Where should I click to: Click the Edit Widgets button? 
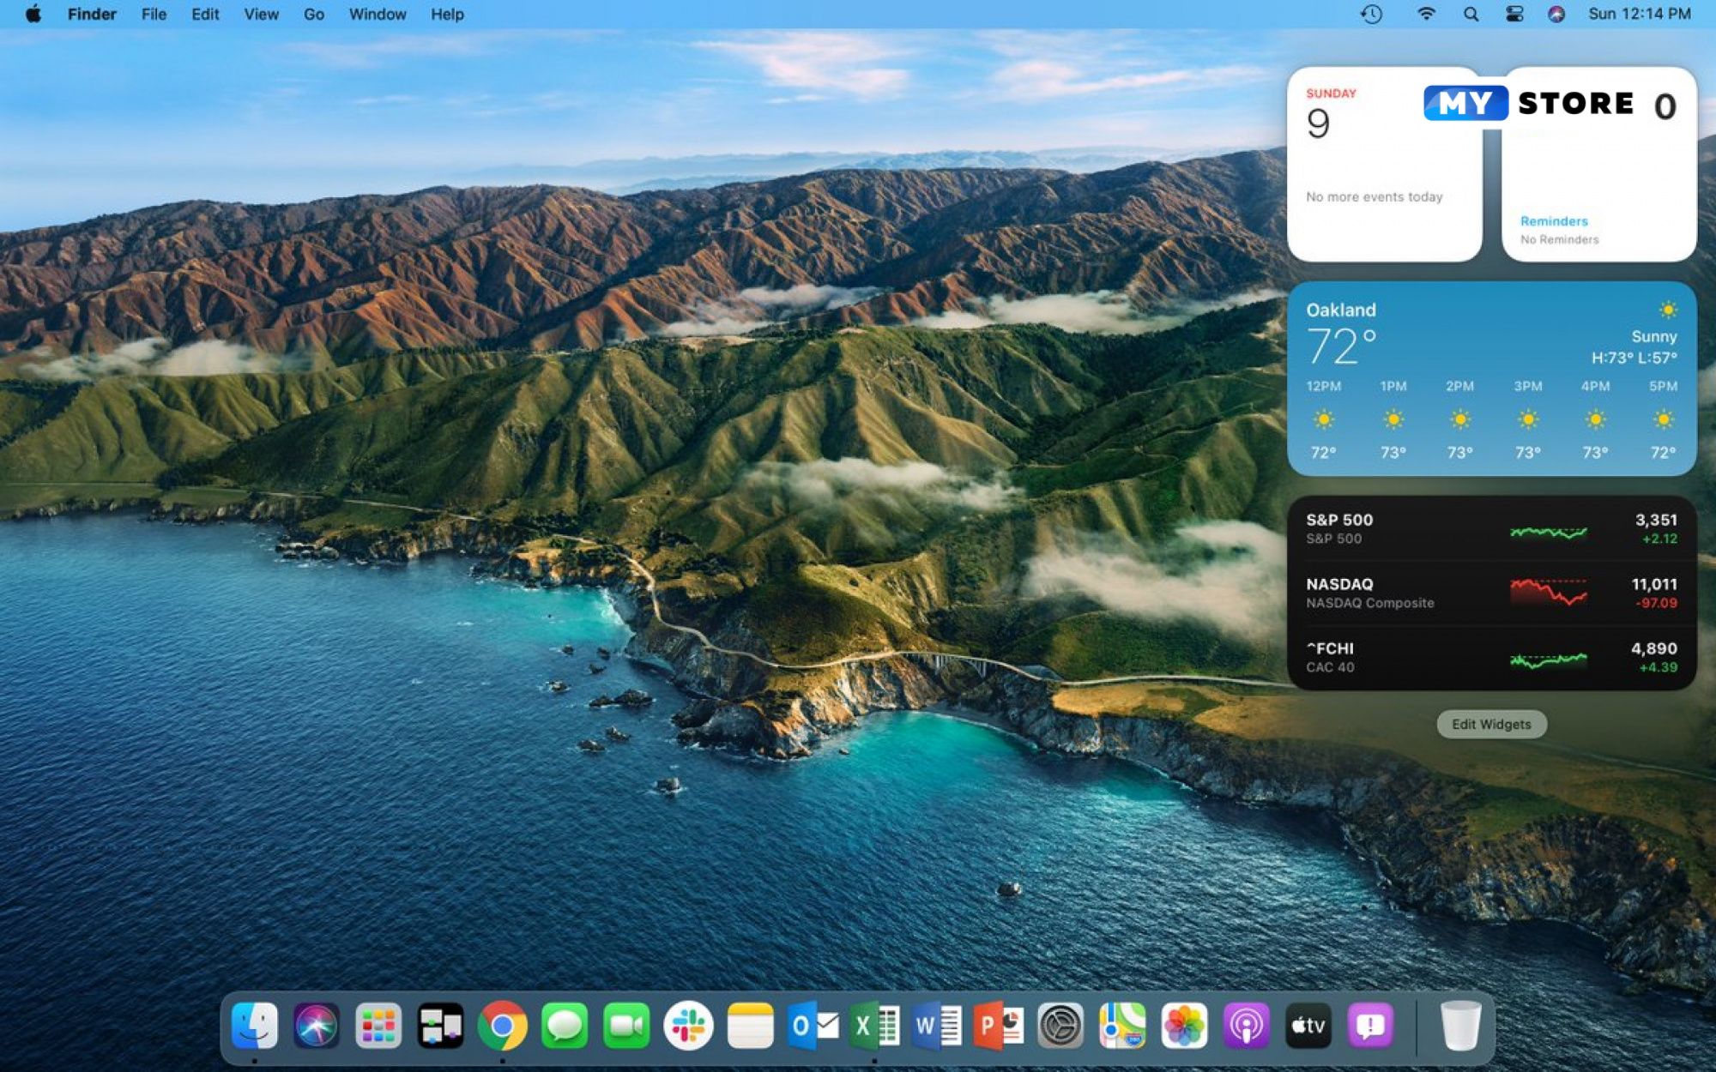1491,724
